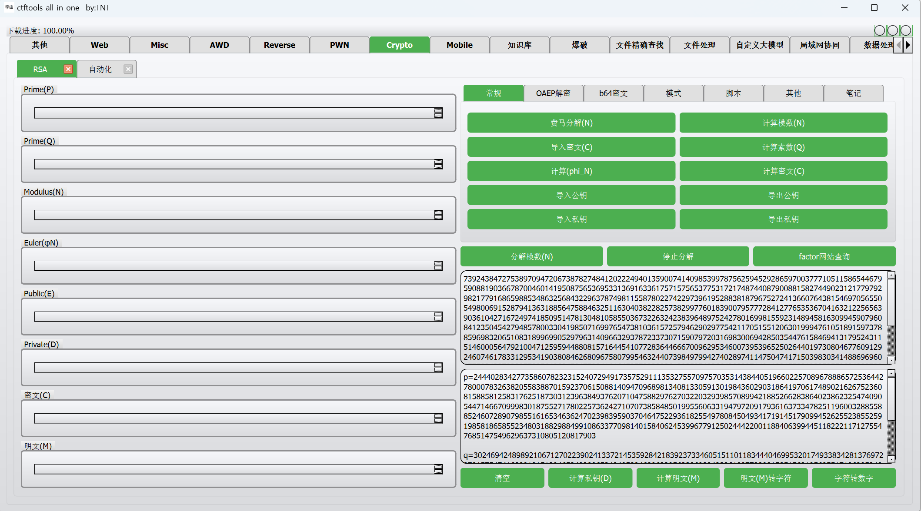The height and width of the screenshot is (511, 921).
Task: Switch to the b64密文 tab
Action: click(614, 93)
